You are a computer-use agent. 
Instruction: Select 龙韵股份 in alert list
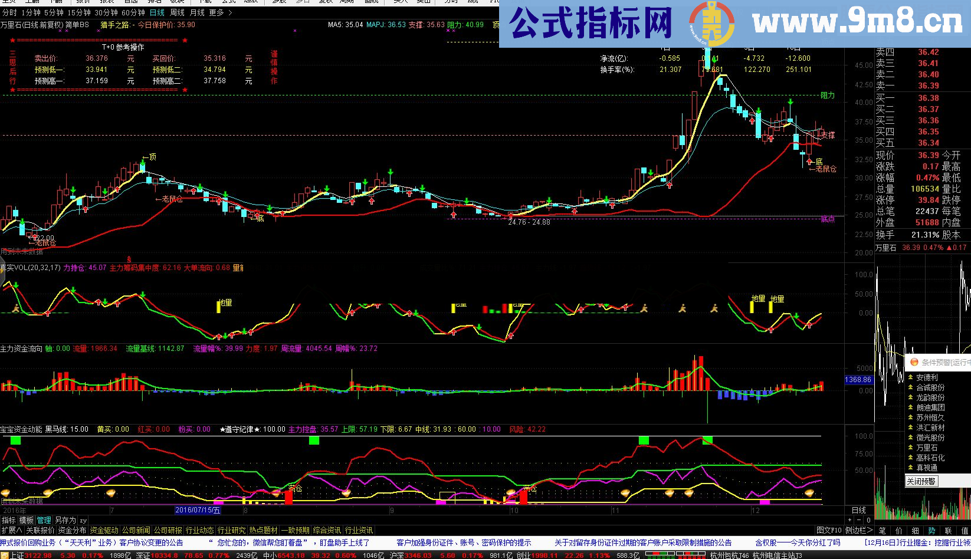pos(930,397)
